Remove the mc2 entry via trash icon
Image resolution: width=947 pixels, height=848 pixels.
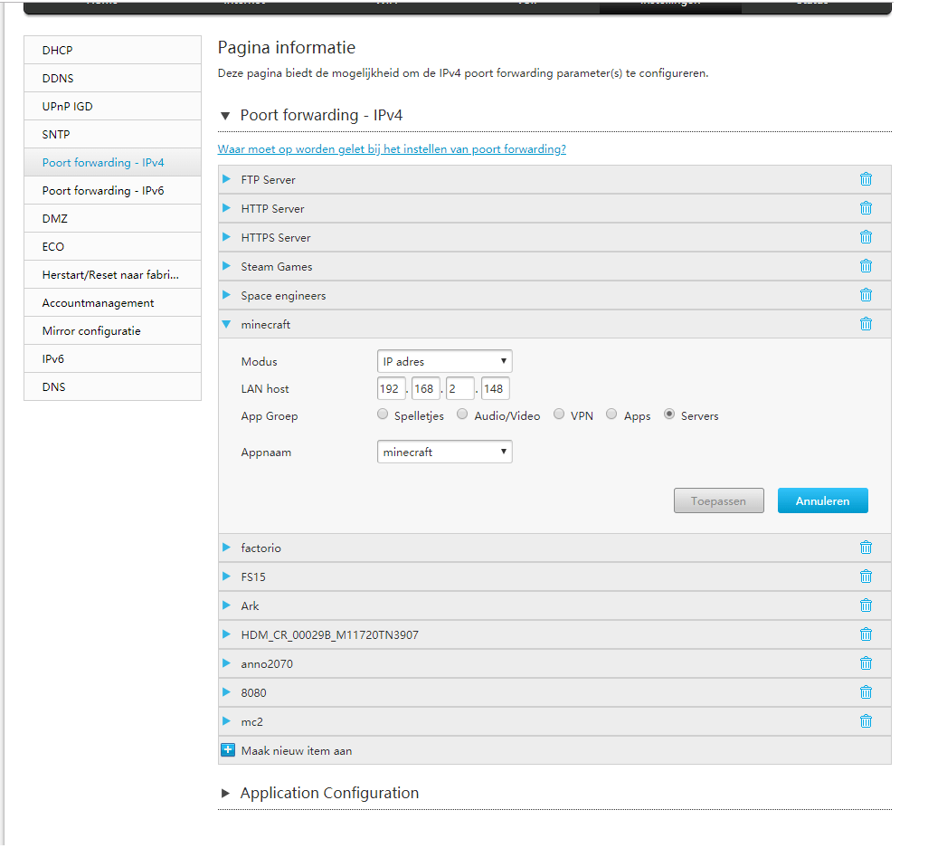866,721
